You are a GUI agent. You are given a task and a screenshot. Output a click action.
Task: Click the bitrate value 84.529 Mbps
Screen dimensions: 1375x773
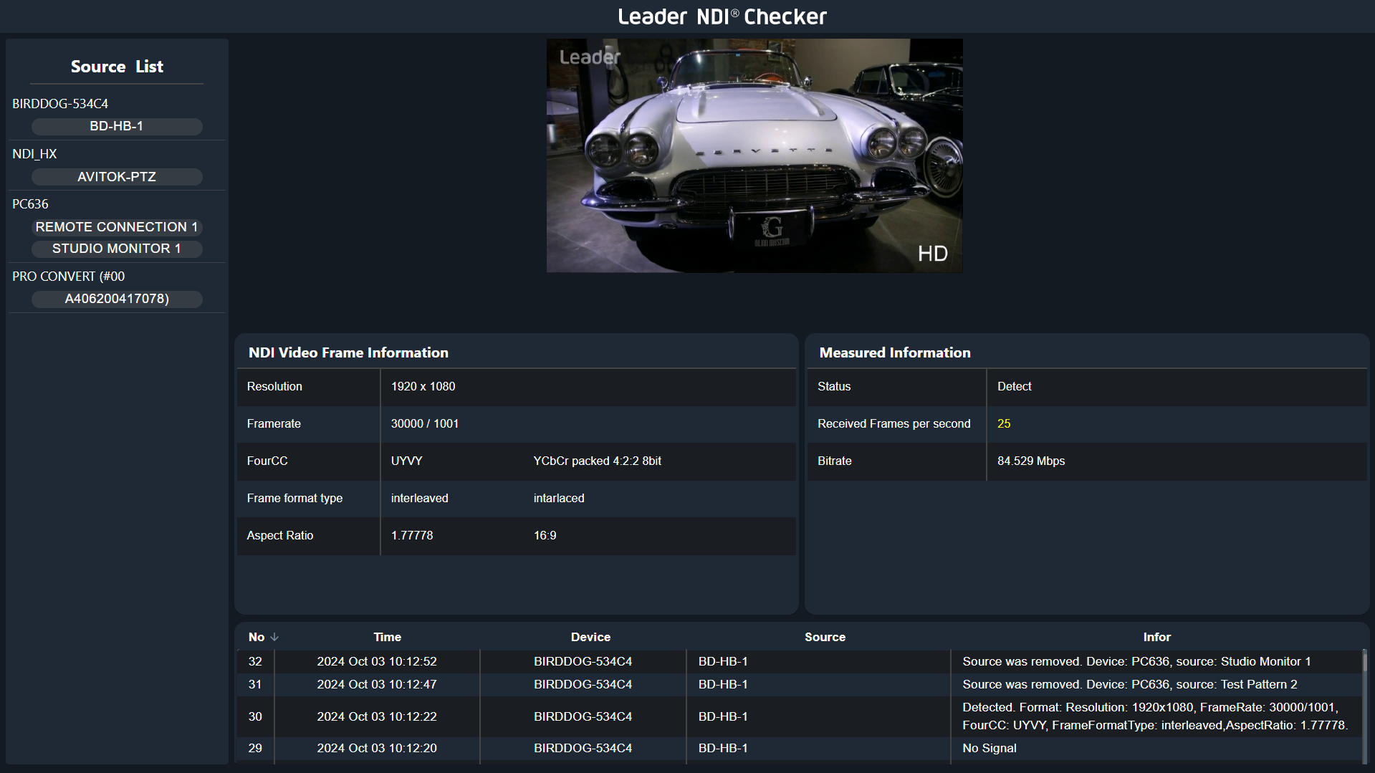click(1031, 461)
